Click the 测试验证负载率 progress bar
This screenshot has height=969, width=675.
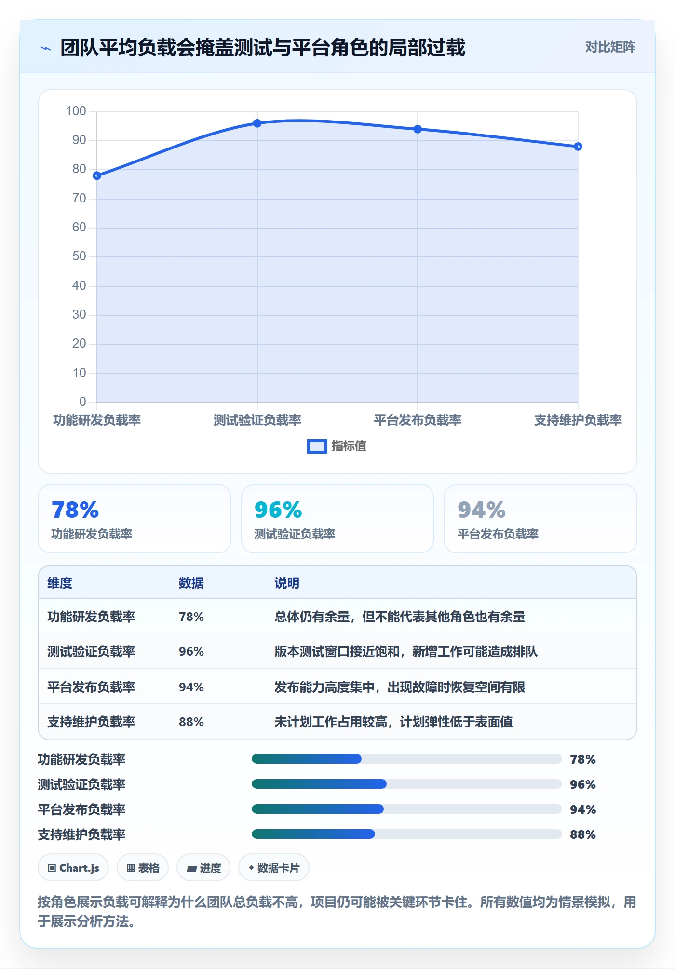406,784
